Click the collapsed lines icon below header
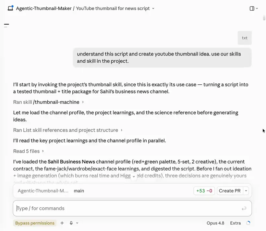 pyautogui.click(x=6, y=25)
